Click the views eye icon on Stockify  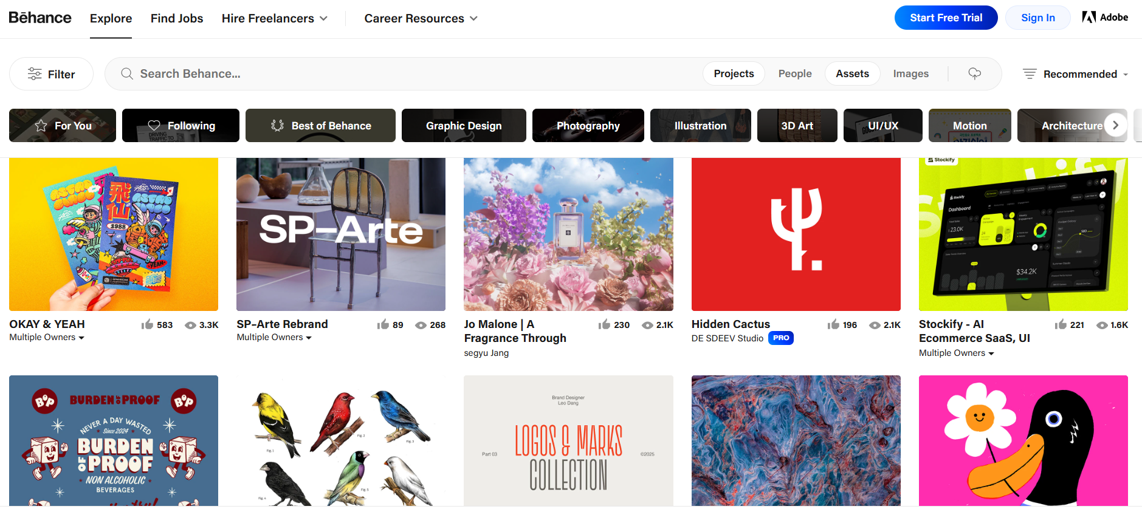1102,325
